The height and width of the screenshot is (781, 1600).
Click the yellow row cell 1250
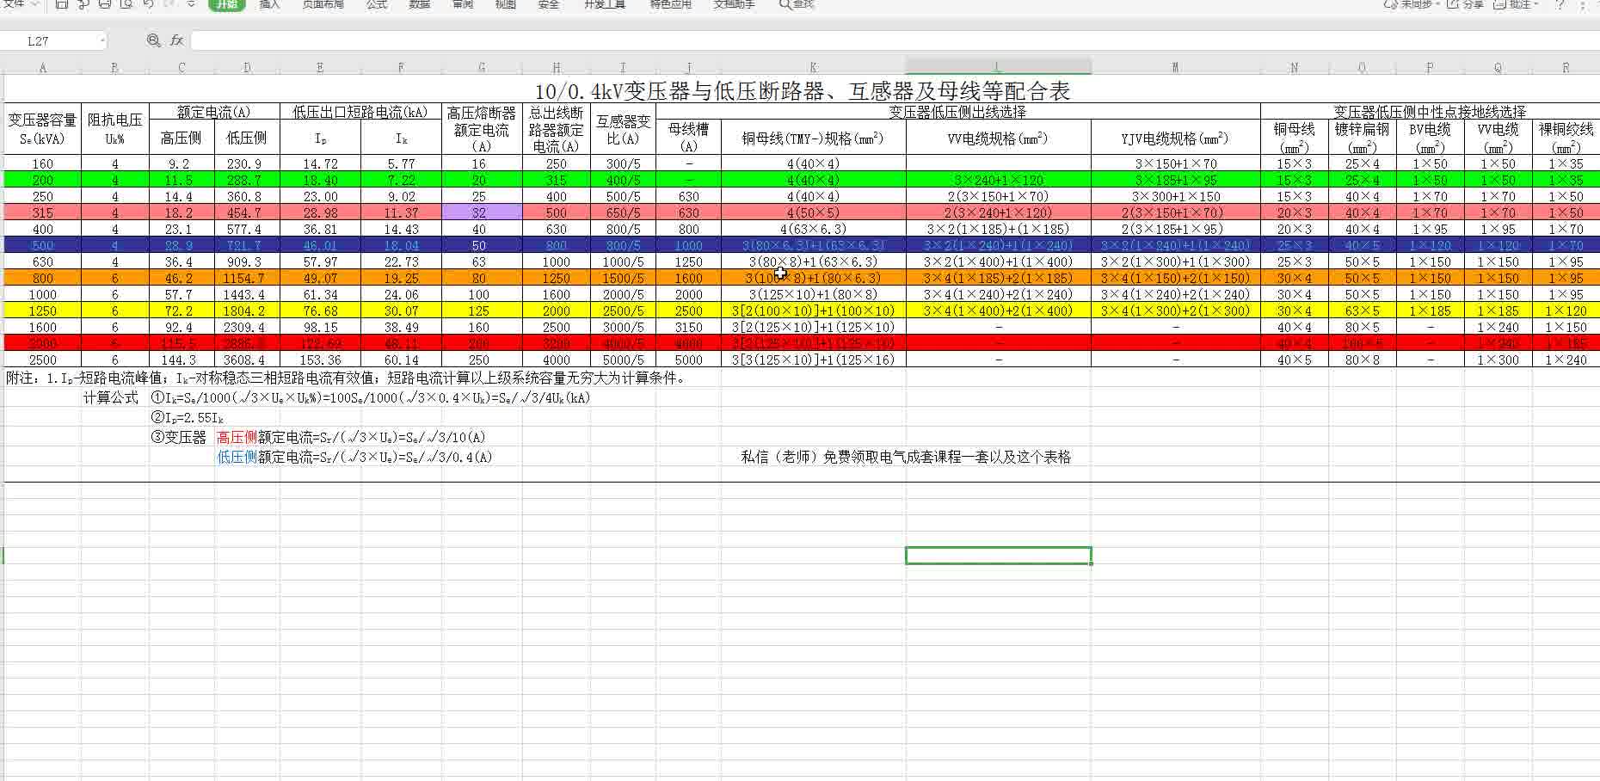pos(42,311)
